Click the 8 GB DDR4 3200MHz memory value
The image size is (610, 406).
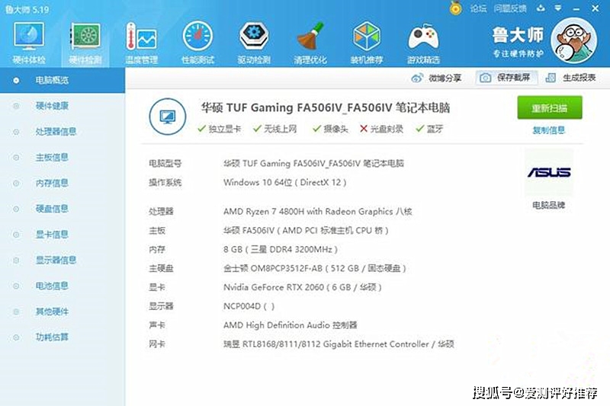(x=281, y=249)
